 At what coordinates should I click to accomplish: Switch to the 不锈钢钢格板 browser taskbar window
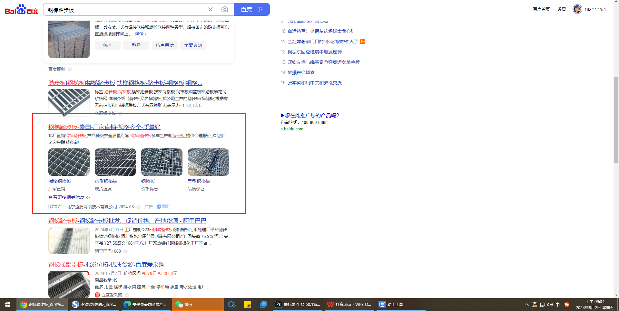[94, 305]
